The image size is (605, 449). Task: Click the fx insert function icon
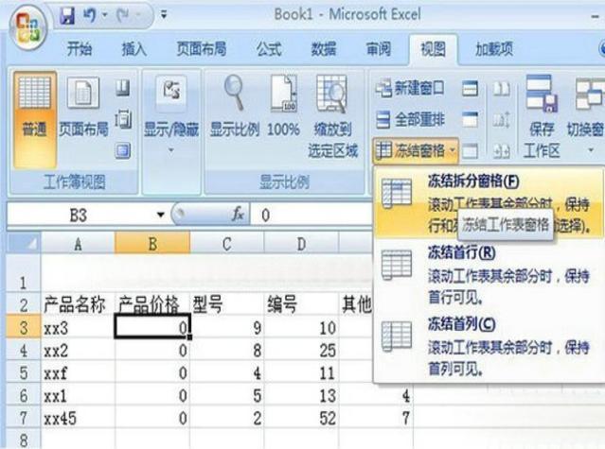(x=238, y=215)
